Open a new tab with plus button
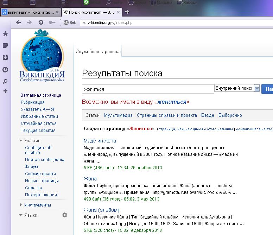 (127, 12)
